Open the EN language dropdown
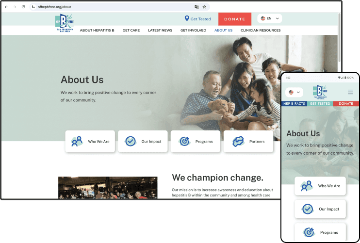 tap(270, 18)
